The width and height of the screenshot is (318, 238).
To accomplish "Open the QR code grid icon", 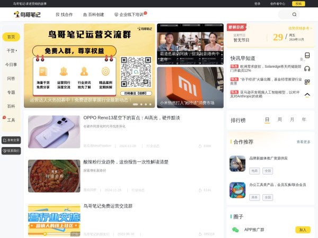I will (x=307, y=82).
